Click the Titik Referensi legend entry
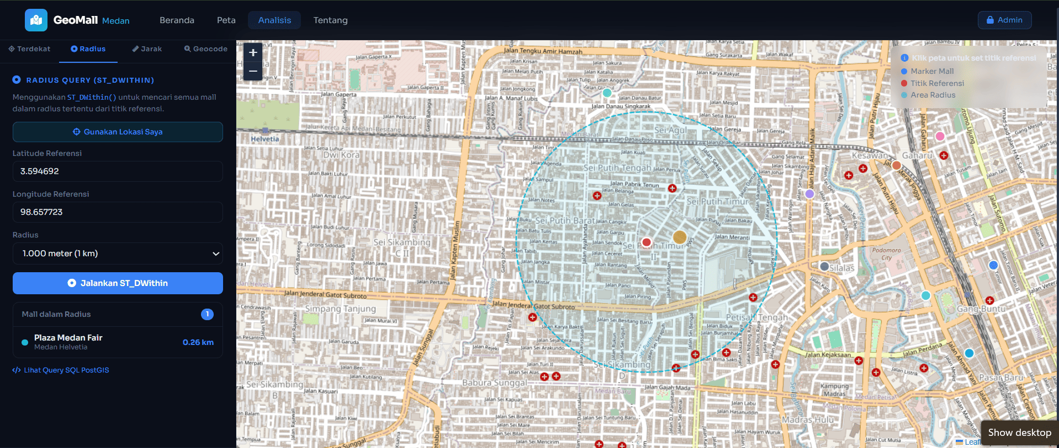The height and width of the screenshot is (448, 1059). pos(933,83)
